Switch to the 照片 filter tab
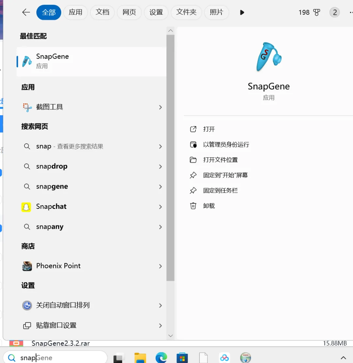The height and width of the screenshot is (363, 353). pyautogui.click(x=217, y=12)
